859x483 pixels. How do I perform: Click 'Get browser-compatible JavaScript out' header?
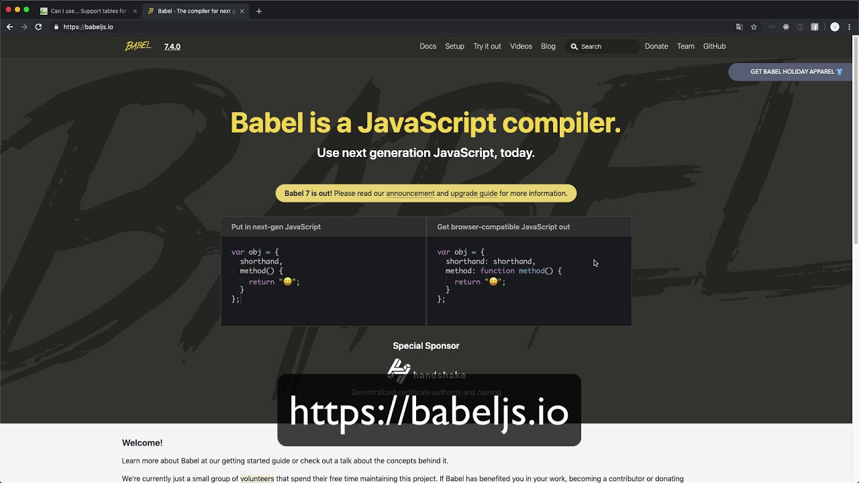click(503, 227)
